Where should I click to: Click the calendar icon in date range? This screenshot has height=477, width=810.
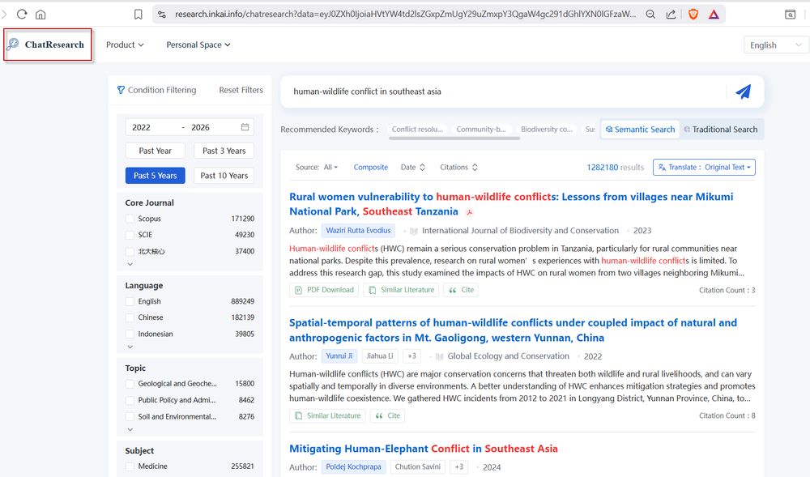(x=245, y=127)
